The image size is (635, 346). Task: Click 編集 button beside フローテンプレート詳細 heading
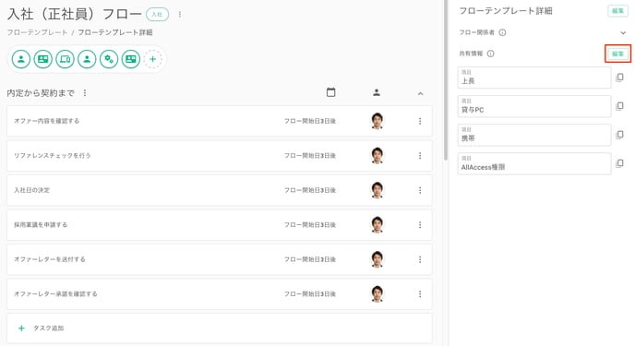617,11
